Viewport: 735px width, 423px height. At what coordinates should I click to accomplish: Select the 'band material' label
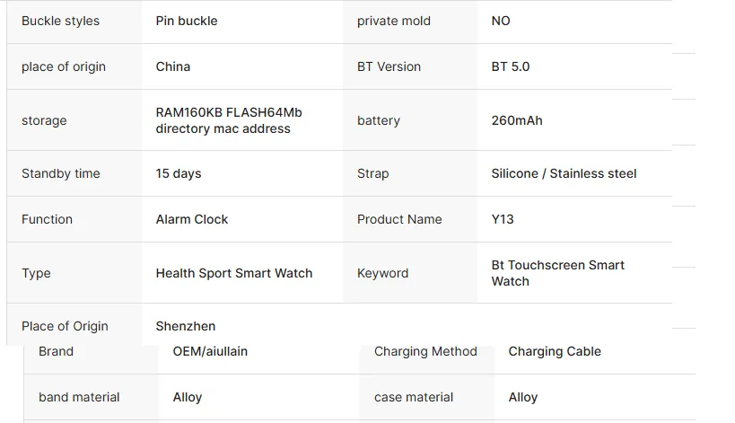[79, 397]
